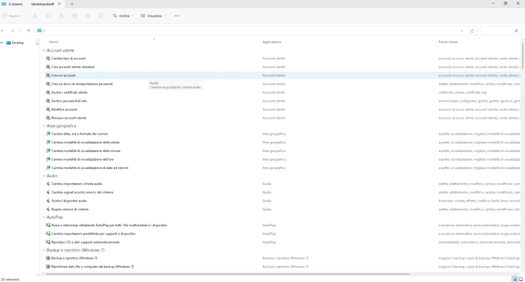Sort by the Applicazione column header

[272, 42]
